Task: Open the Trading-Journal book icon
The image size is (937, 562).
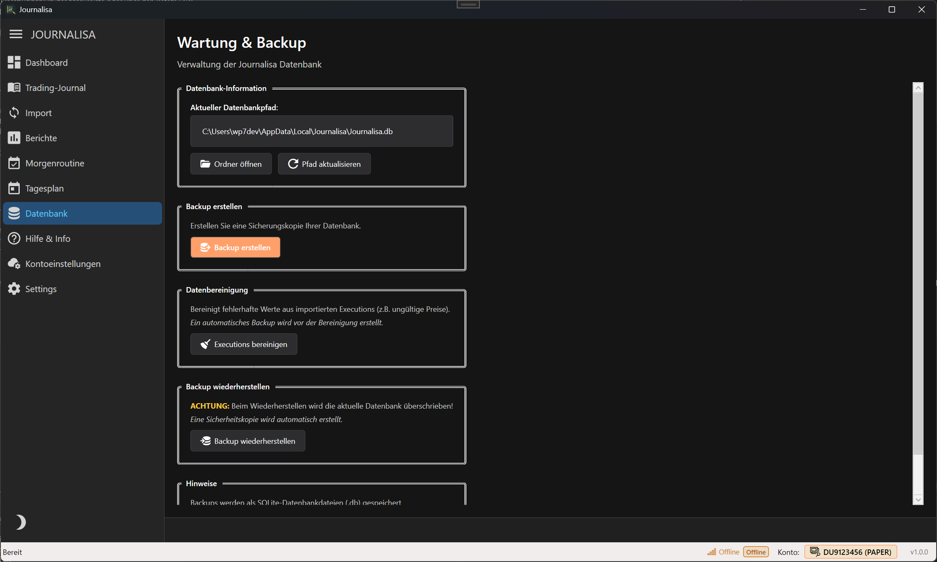Action: point(14,87)
